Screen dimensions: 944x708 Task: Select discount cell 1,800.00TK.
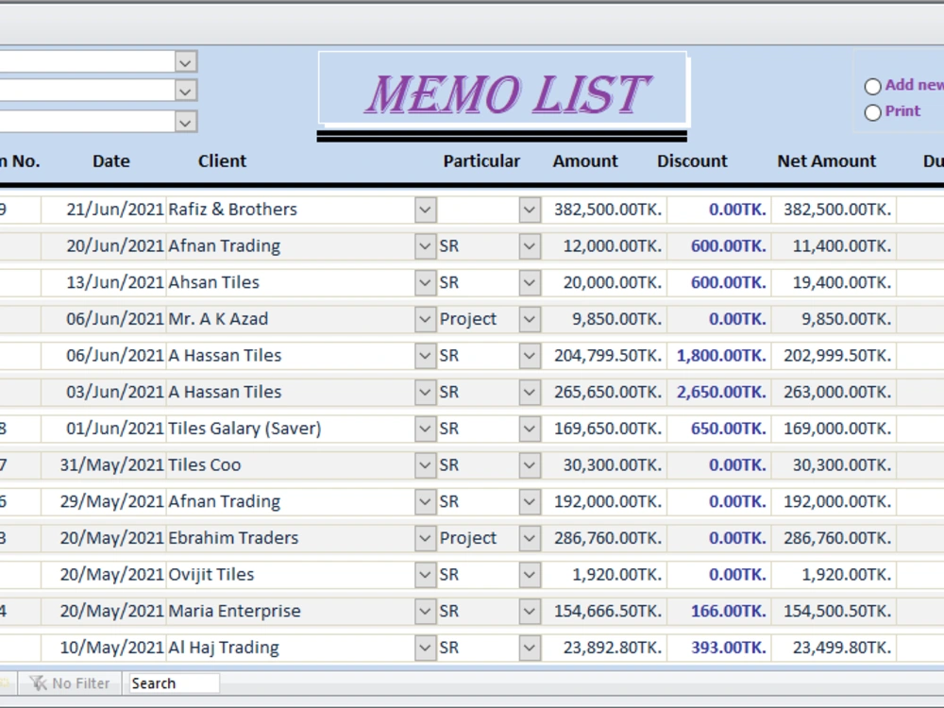coord(718,356)
